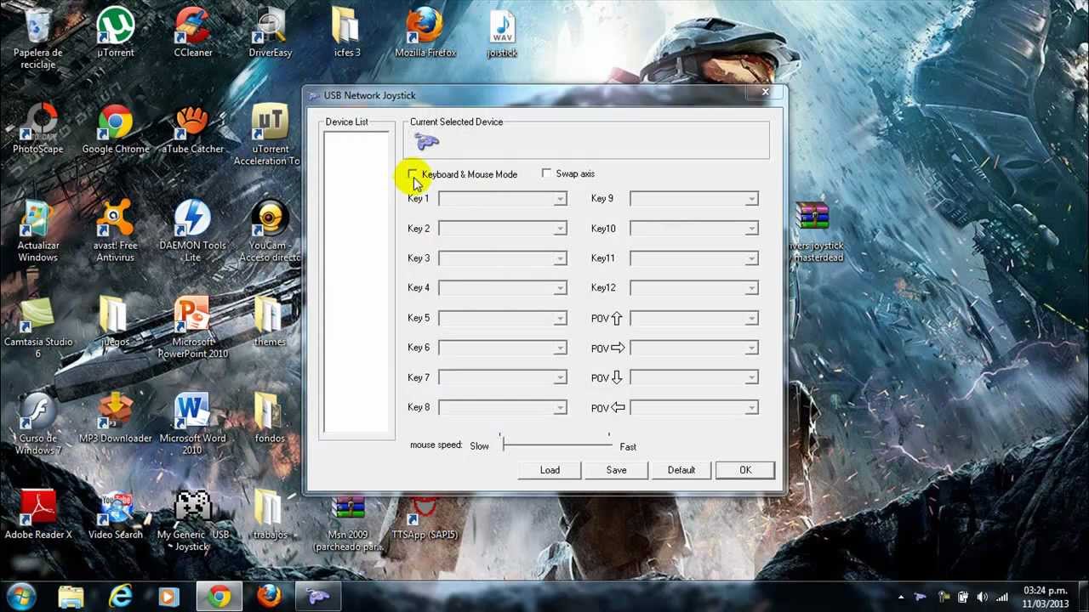Open the MP3 Downloader desktop icon

[115, 418]
